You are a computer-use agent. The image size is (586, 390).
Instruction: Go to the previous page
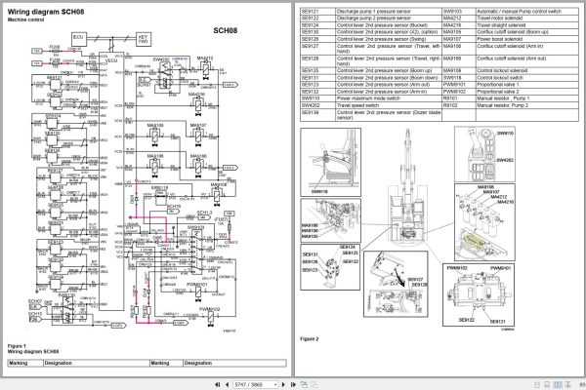tap(227, 384)
